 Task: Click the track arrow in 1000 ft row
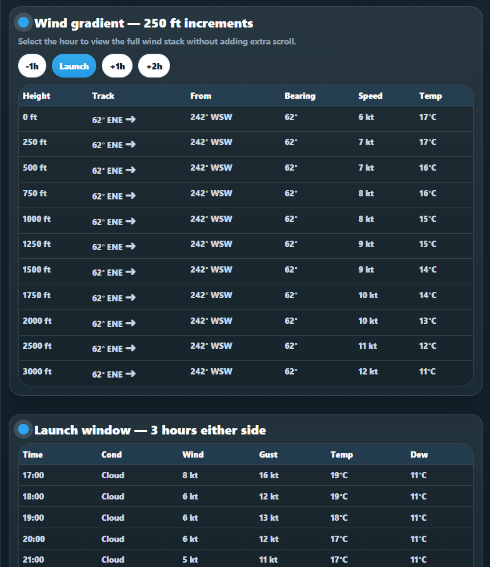coord(131,221)
